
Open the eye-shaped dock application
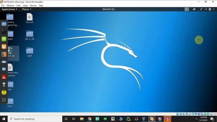[x=4, y=62]
